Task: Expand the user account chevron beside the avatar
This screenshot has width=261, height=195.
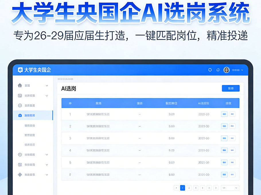Action: pos(242,70)
